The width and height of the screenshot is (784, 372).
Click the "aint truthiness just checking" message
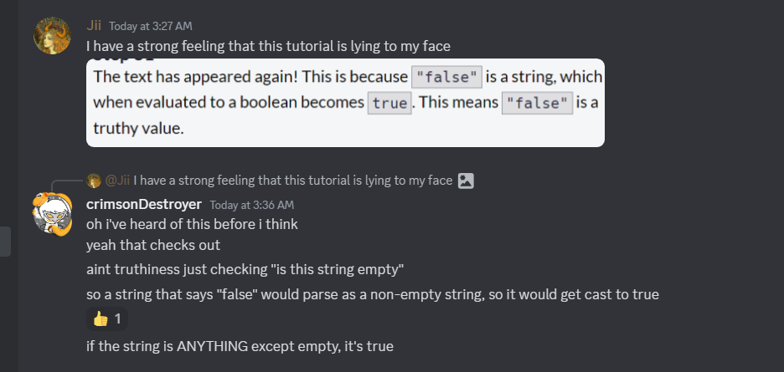[x=245, y=269]
